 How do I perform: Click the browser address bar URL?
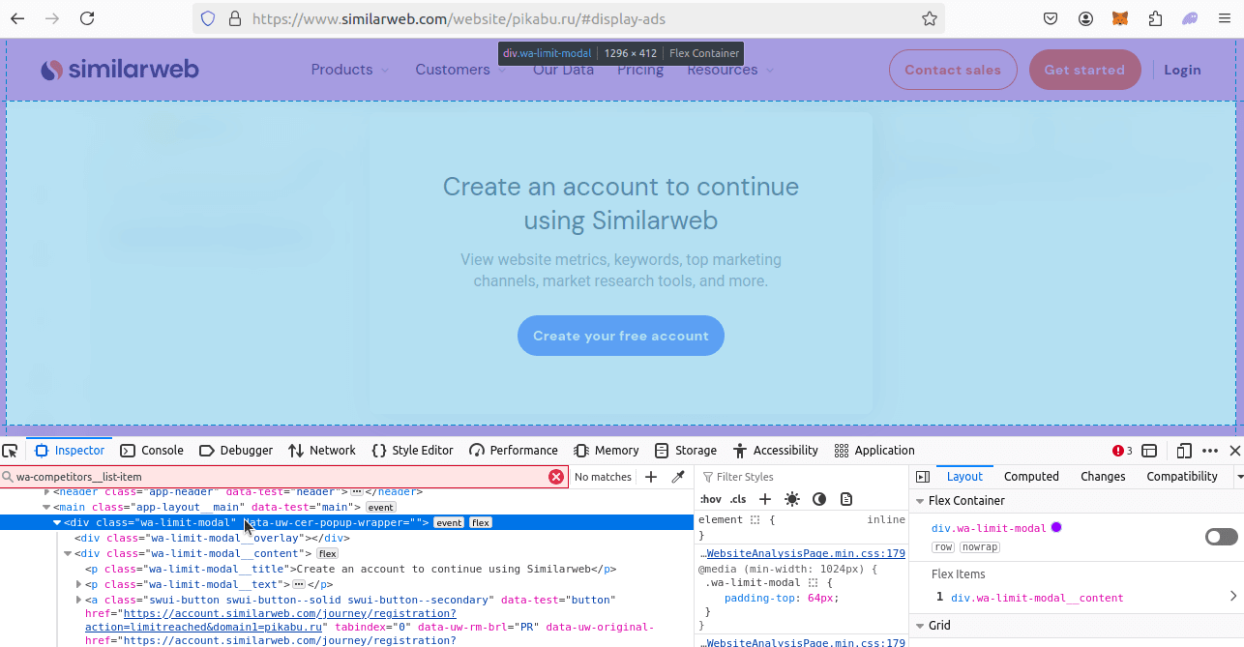459,18
